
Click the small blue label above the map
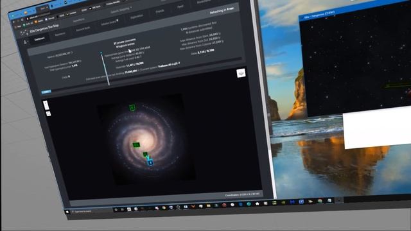(46, 92)
